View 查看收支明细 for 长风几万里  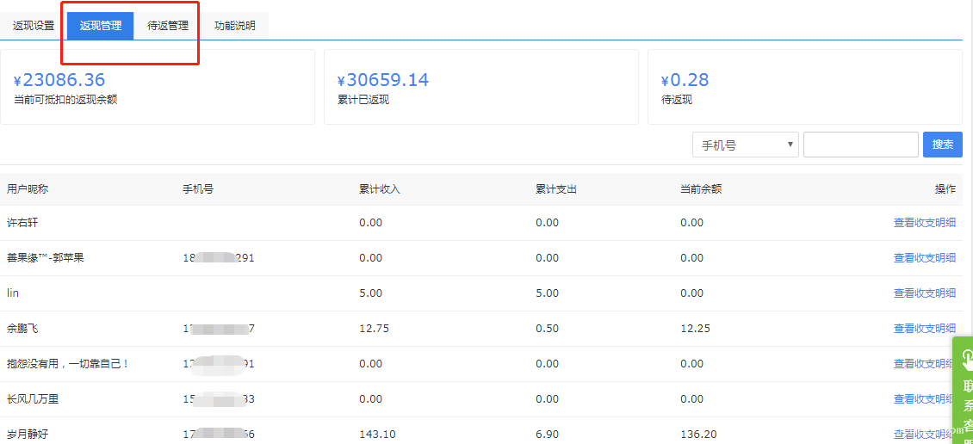pos(924,398)
